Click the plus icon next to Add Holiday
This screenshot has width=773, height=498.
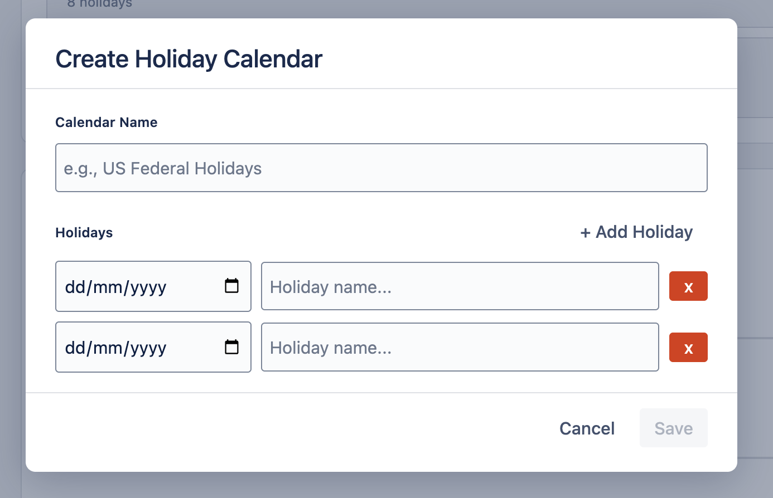pos(586,232)
